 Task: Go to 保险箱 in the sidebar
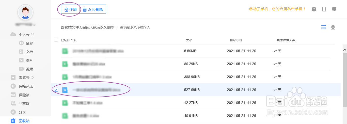[24, 95]
